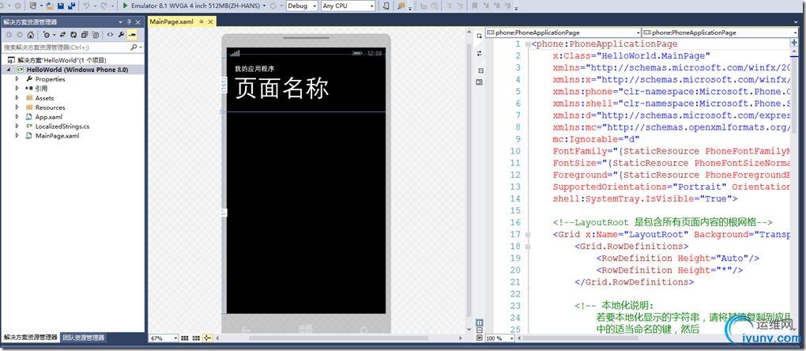The width and height of the screenshot is (806, 351).
Task: Expand the App.xaml node
Action: point(17,117)
